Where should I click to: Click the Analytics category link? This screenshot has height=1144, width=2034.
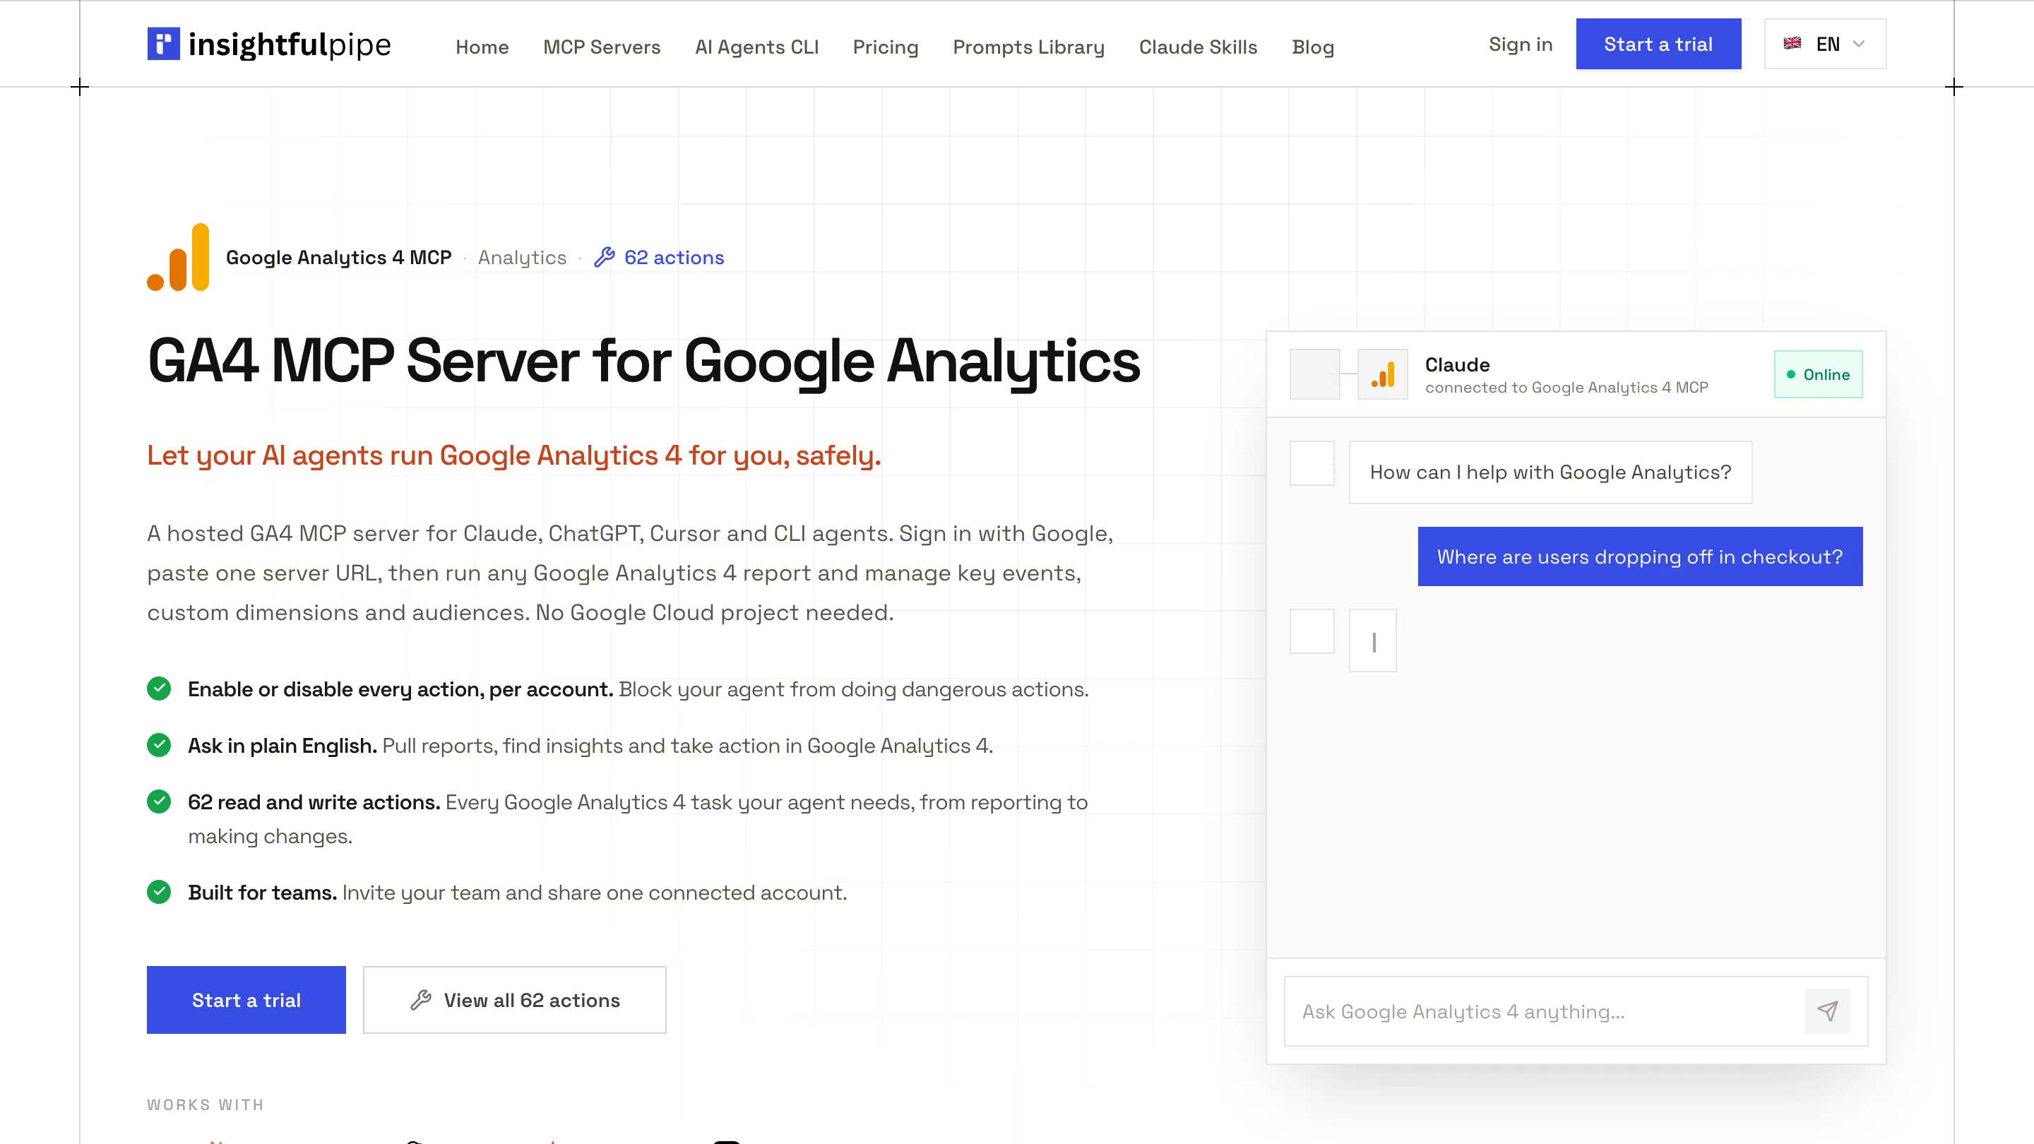pyautogui.click(x=522, y=257)
